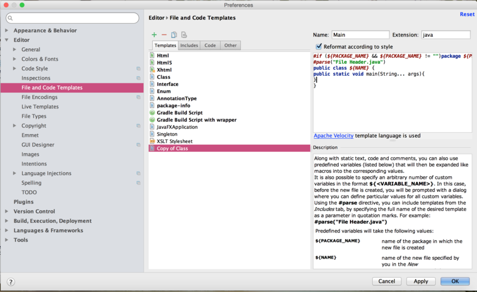
Task: Expand the Language Injections arrow
Action: tap(14, 173)
